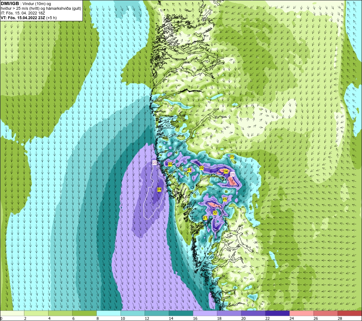Click legend scale number "20"
The image size is (362, 321).
[243, 318]
